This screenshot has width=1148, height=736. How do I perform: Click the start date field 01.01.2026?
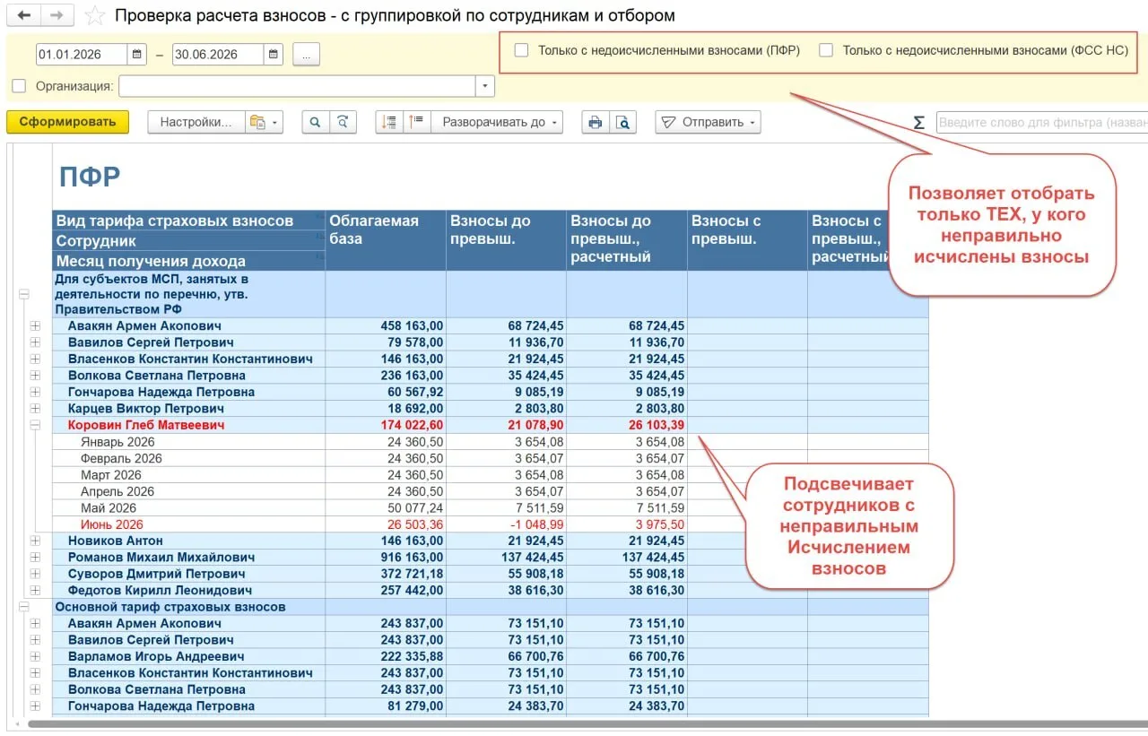(82, 55)
